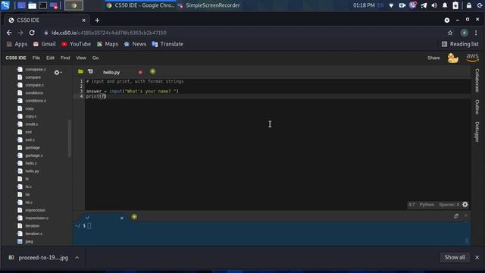Open the Maps bookmark
485x273 pixels.
click(108, 44)
